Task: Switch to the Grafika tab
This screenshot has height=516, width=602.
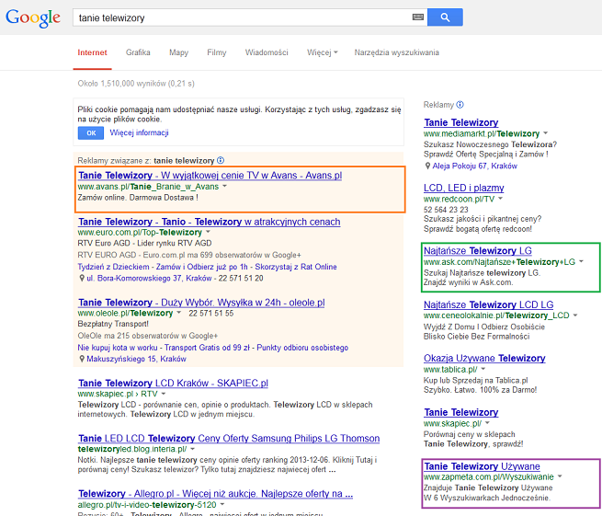Action: point(138,52)
